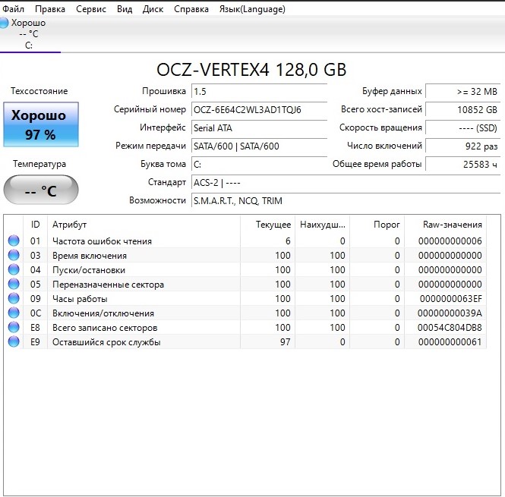Click status icon for attribute E9 Оставшийся срок службы

pyautogui.click(x=14, y=342)
